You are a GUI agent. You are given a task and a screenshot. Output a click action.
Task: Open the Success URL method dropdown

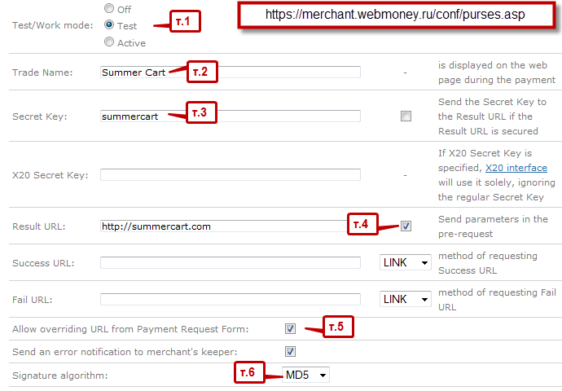[406, 262]
